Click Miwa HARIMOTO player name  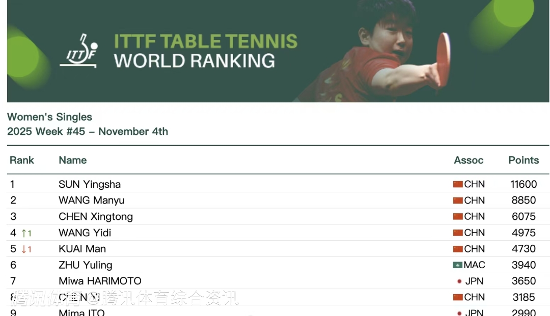100,281
